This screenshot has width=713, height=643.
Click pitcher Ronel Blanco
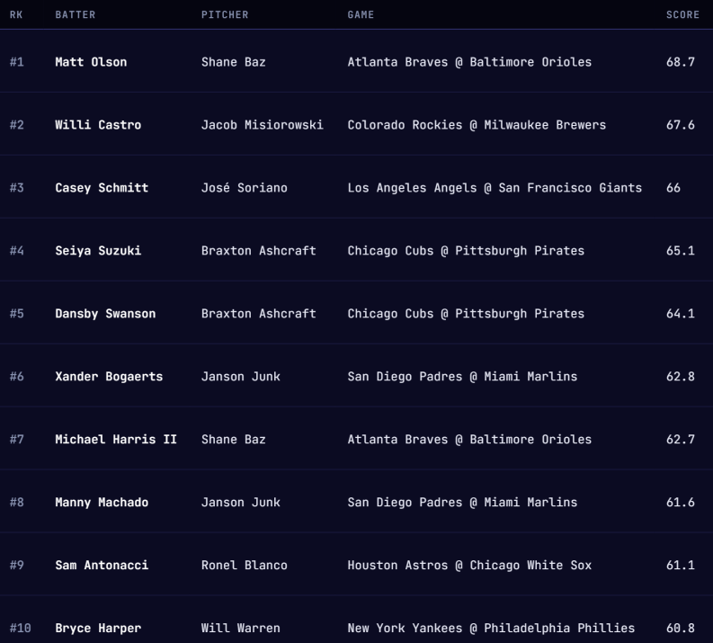pos(245,566)
